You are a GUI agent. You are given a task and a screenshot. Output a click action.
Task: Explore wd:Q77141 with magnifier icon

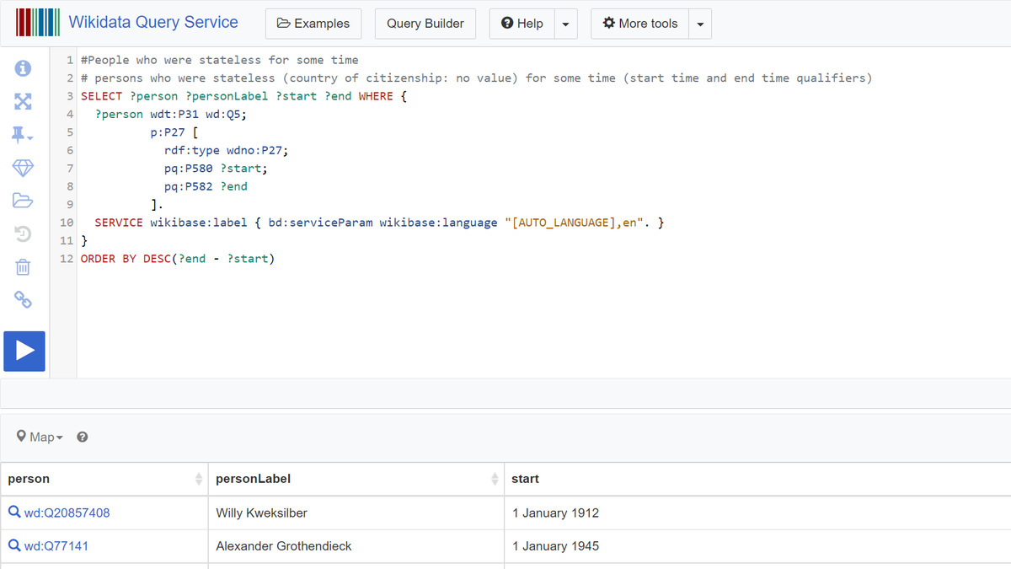(x=14, y=545)
